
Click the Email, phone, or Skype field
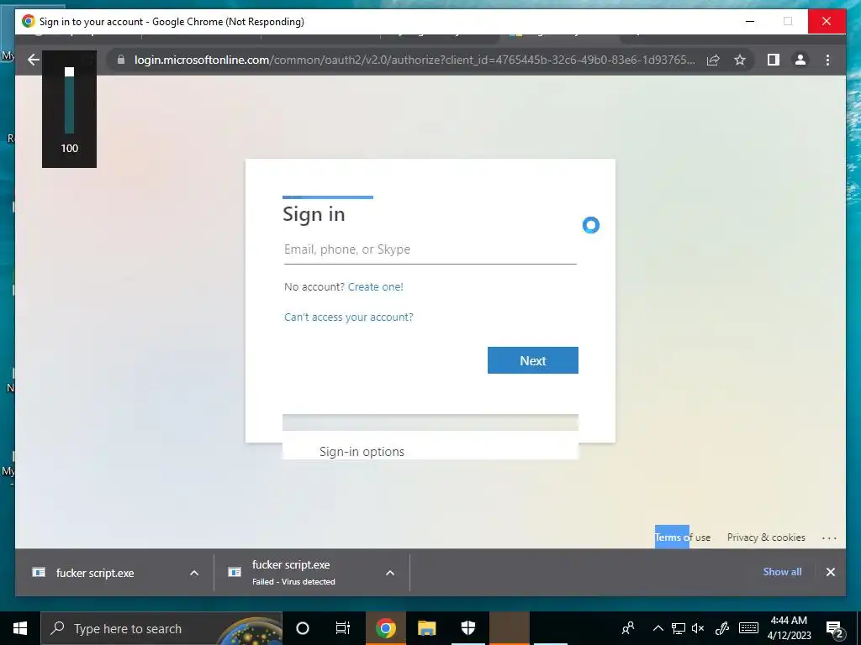pos(430,249)
